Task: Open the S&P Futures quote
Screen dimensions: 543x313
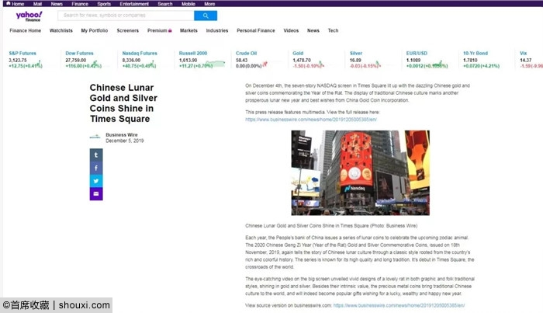Action: coord(22,54)
